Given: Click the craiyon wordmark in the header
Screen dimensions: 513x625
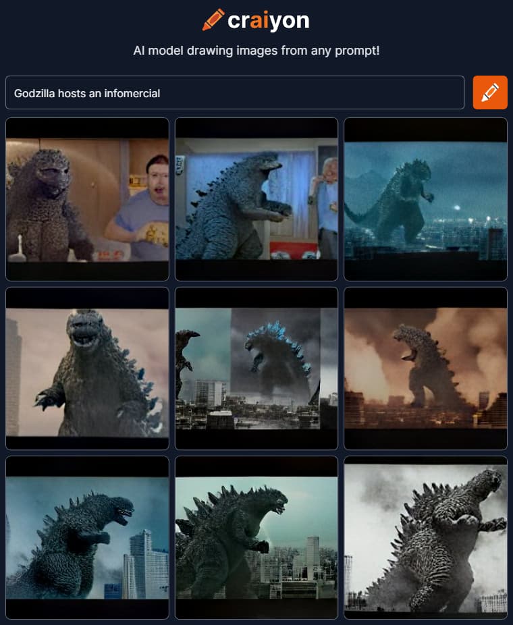Looking at the screenshot, I should click(x=268, y=21).
